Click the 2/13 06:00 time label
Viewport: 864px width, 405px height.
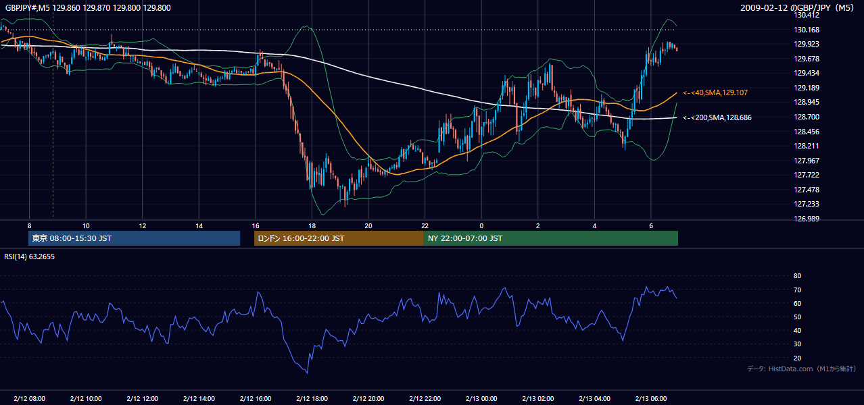click(x=650, y=398)
